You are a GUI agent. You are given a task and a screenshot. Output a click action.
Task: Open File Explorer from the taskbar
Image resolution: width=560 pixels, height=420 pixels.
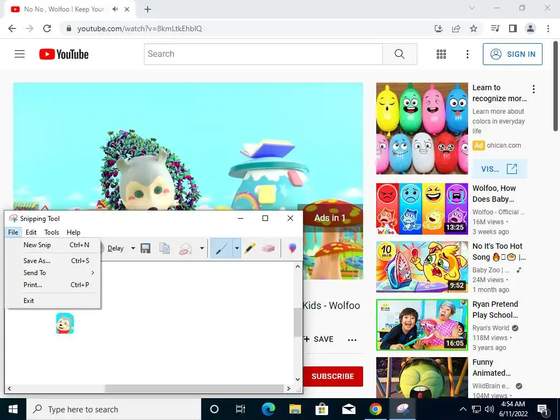coord(295,409)
